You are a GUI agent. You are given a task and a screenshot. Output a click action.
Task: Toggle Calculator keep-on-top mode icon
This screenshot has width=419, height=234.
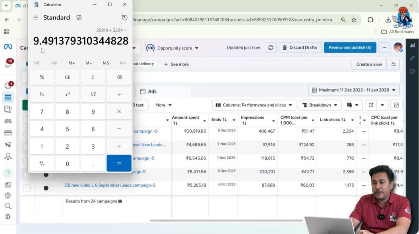pyautogui.click(x=79, y=18)
